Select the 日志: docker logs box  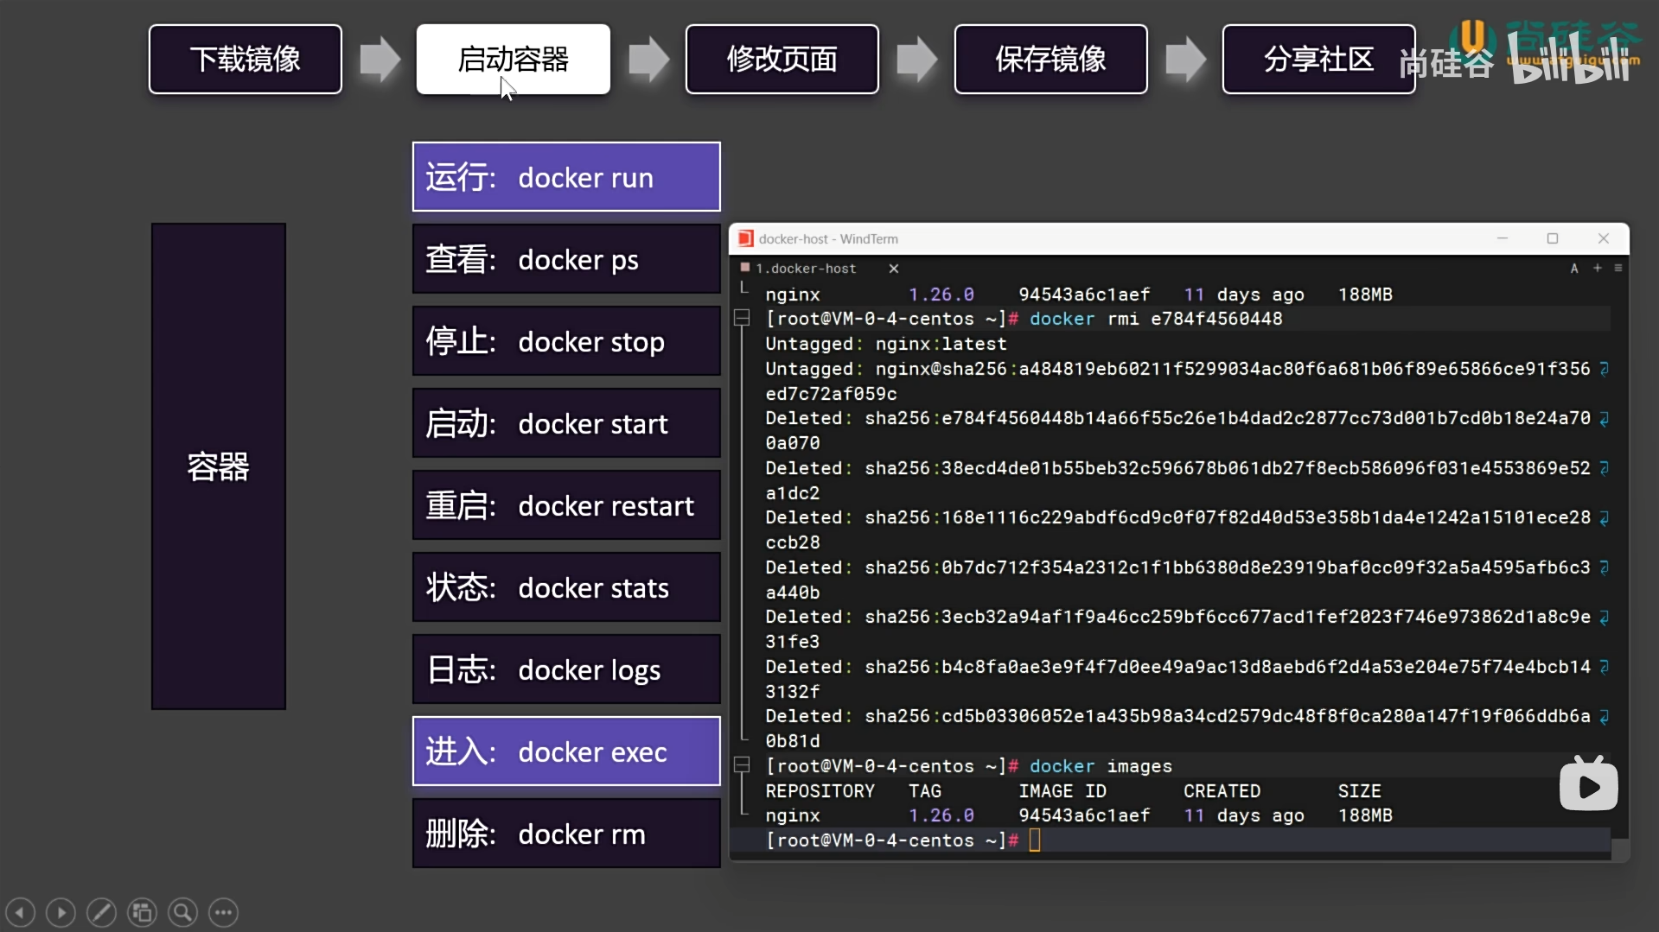pos(566,669)
